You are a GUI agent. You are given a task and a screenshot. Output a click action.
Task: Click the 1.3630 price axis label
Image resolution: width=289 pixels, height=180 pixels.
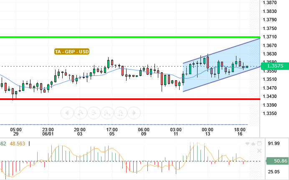coord(270,54)
